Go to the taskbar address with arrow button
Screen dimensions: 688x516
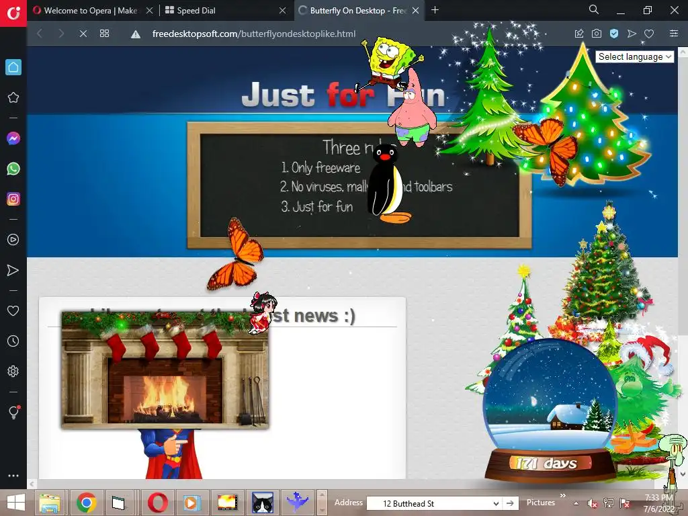coord(511,503)
